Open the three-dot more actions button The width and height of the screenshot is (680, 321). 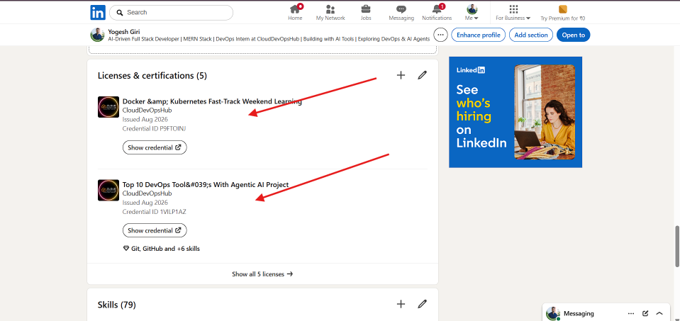click(x=440, y=35)
